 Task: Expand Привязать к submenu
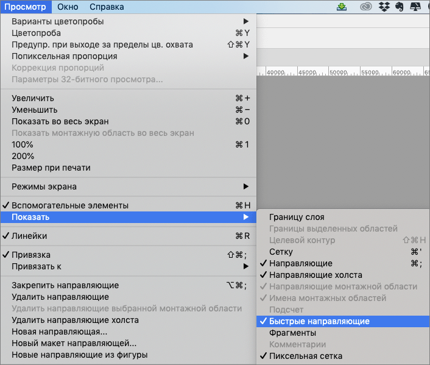129,266
